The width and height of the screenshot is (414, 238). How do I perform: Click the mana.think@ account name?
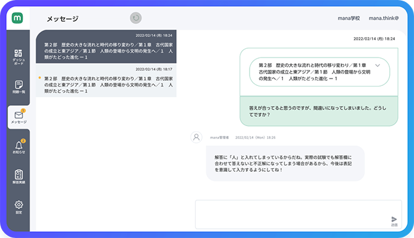[x=384, y=18]
